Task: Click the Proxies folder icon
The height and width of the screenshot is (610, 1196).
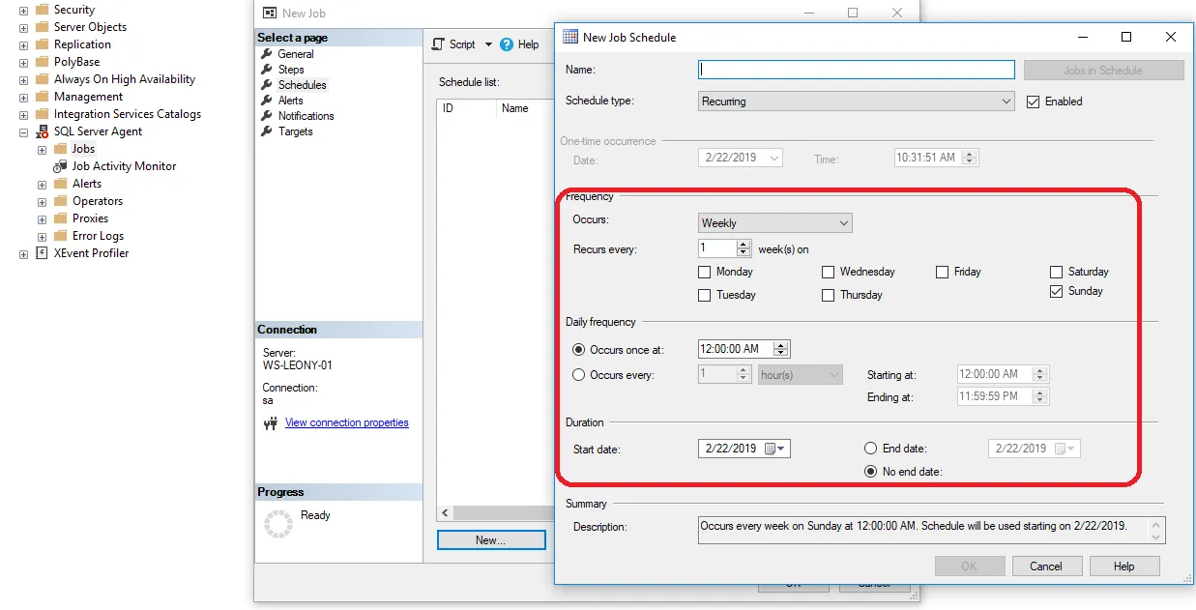Action: [60, 218]
